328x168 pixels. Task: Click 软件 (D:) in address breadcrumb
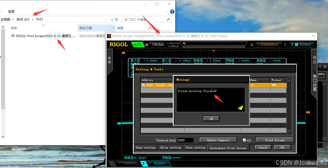[x=23, y=19]
